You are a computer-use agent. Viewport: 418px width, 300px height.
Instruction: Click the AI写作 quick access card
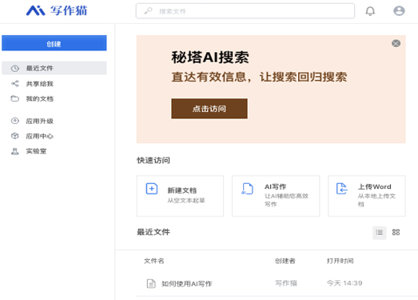coord(276,196)
